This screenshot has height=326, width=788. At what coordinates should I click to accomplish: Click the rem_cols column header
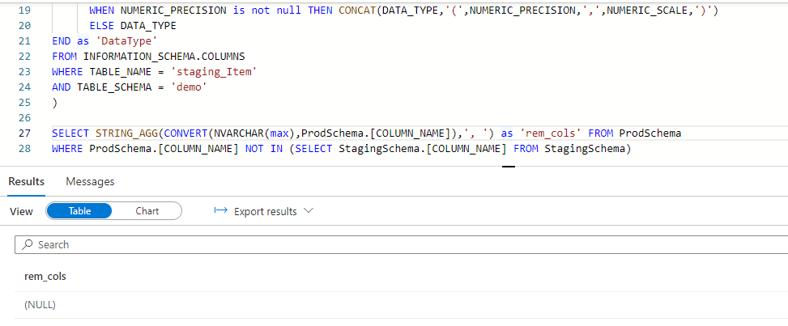tap(45, 276)
